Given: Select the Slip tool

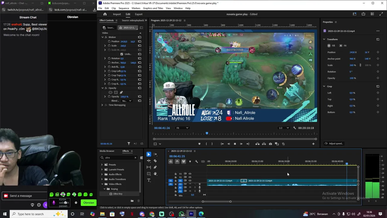Looking at the screenshot, I should 149,167.
